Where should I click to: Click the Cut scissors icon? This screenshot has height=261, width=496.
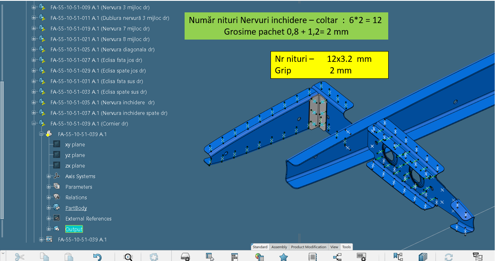coord(19,257)
